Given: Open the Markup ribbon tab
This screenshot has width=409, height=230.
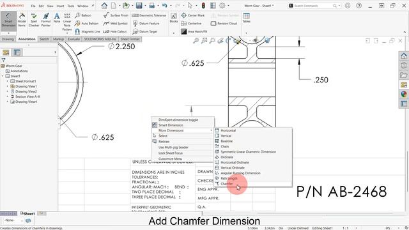Looking at the screenshot, I should coord(58,39).
